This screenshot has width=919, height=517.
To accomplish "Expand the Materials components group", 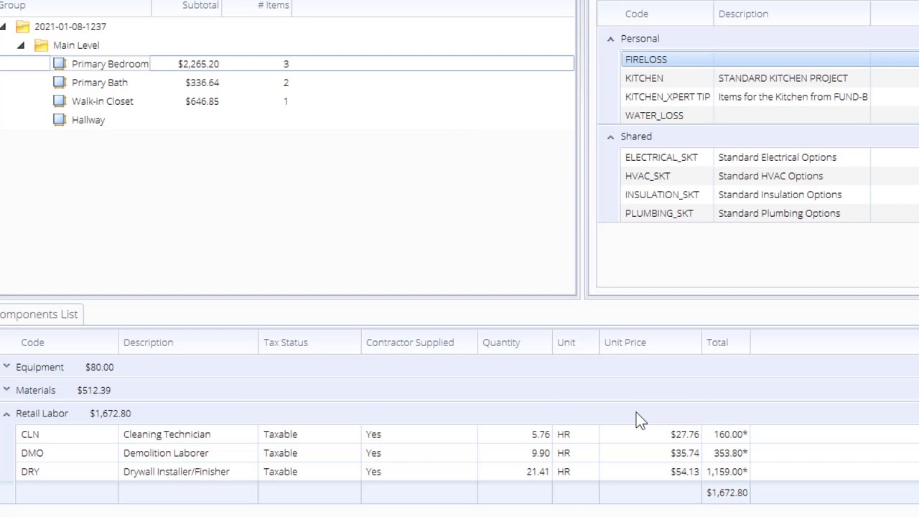I will [x=6, y=390].
